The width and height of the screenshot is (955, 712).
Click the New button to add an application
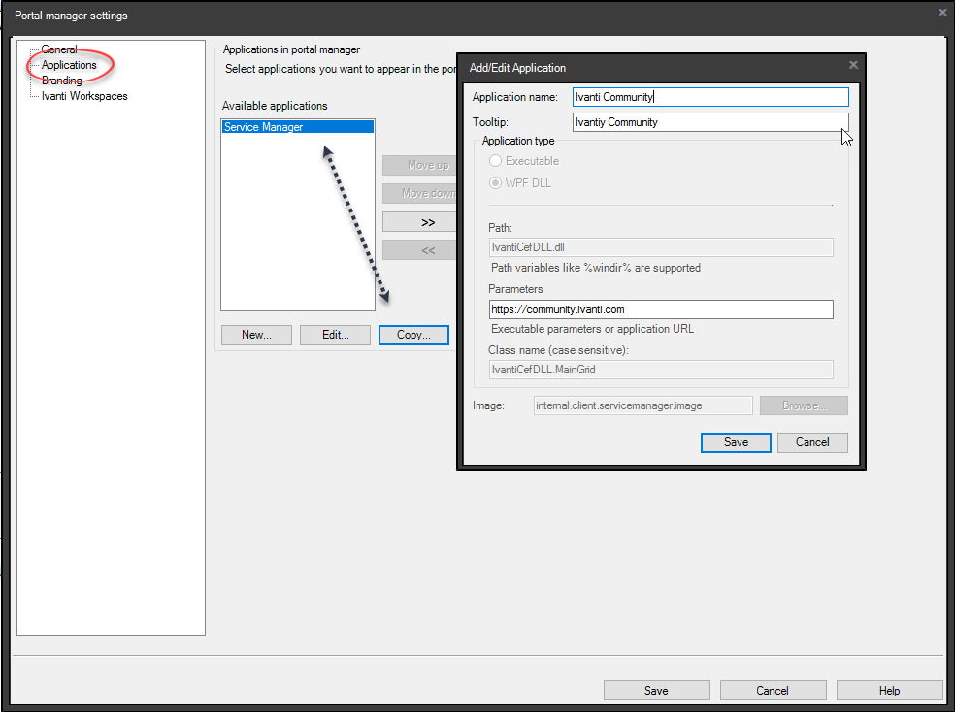[x=256, y=335]
